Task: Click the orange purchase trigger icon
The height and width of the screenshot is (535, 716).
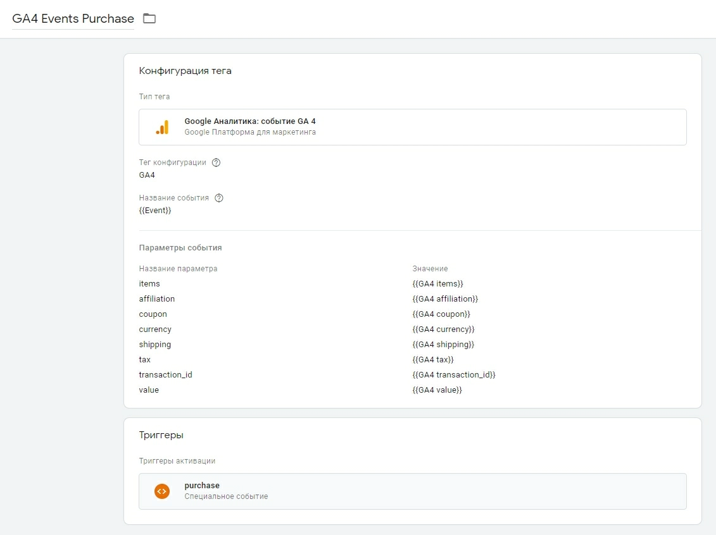Action: pos(162,491)
